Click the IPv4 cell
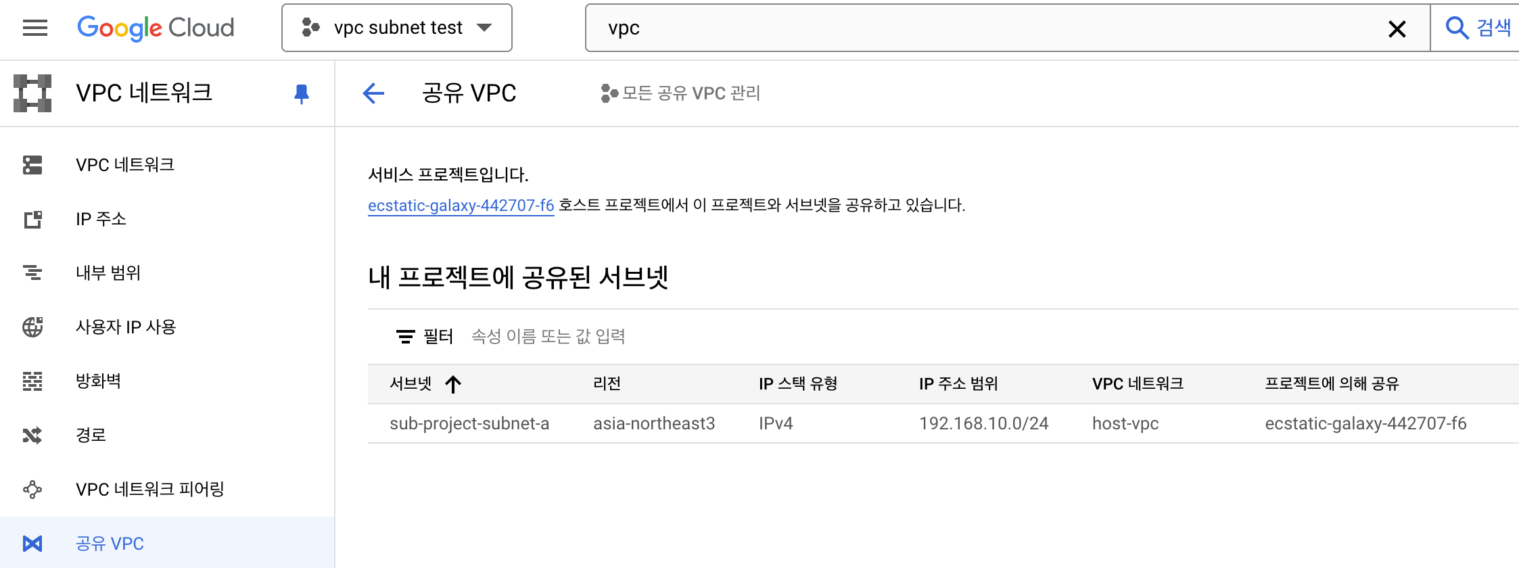Viewport: 1519px width, 568px height. pyautogui.click(x=776, y=424)
